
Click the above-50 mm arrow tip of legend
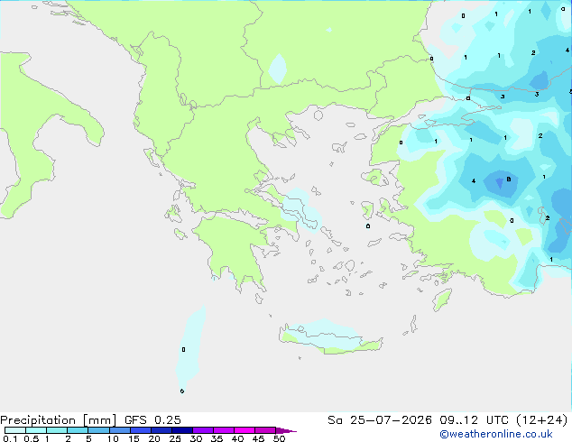[286, 430]
